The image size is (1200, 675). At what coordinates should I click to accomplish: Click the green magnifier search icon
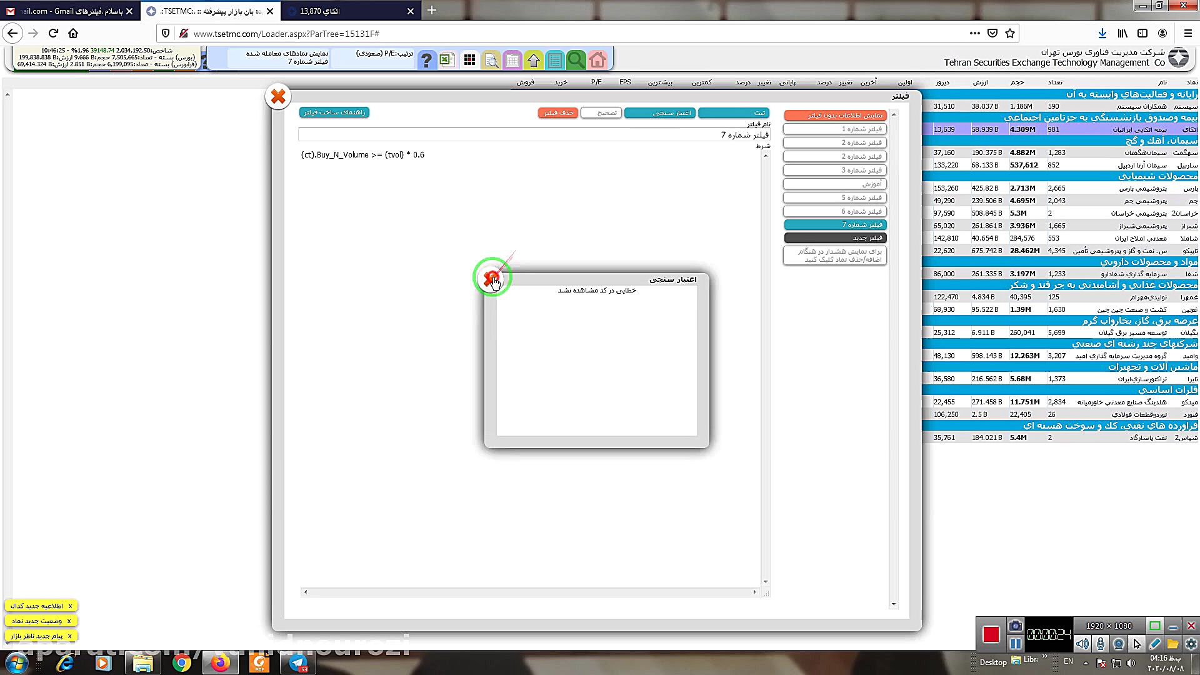tap(576, 60)
